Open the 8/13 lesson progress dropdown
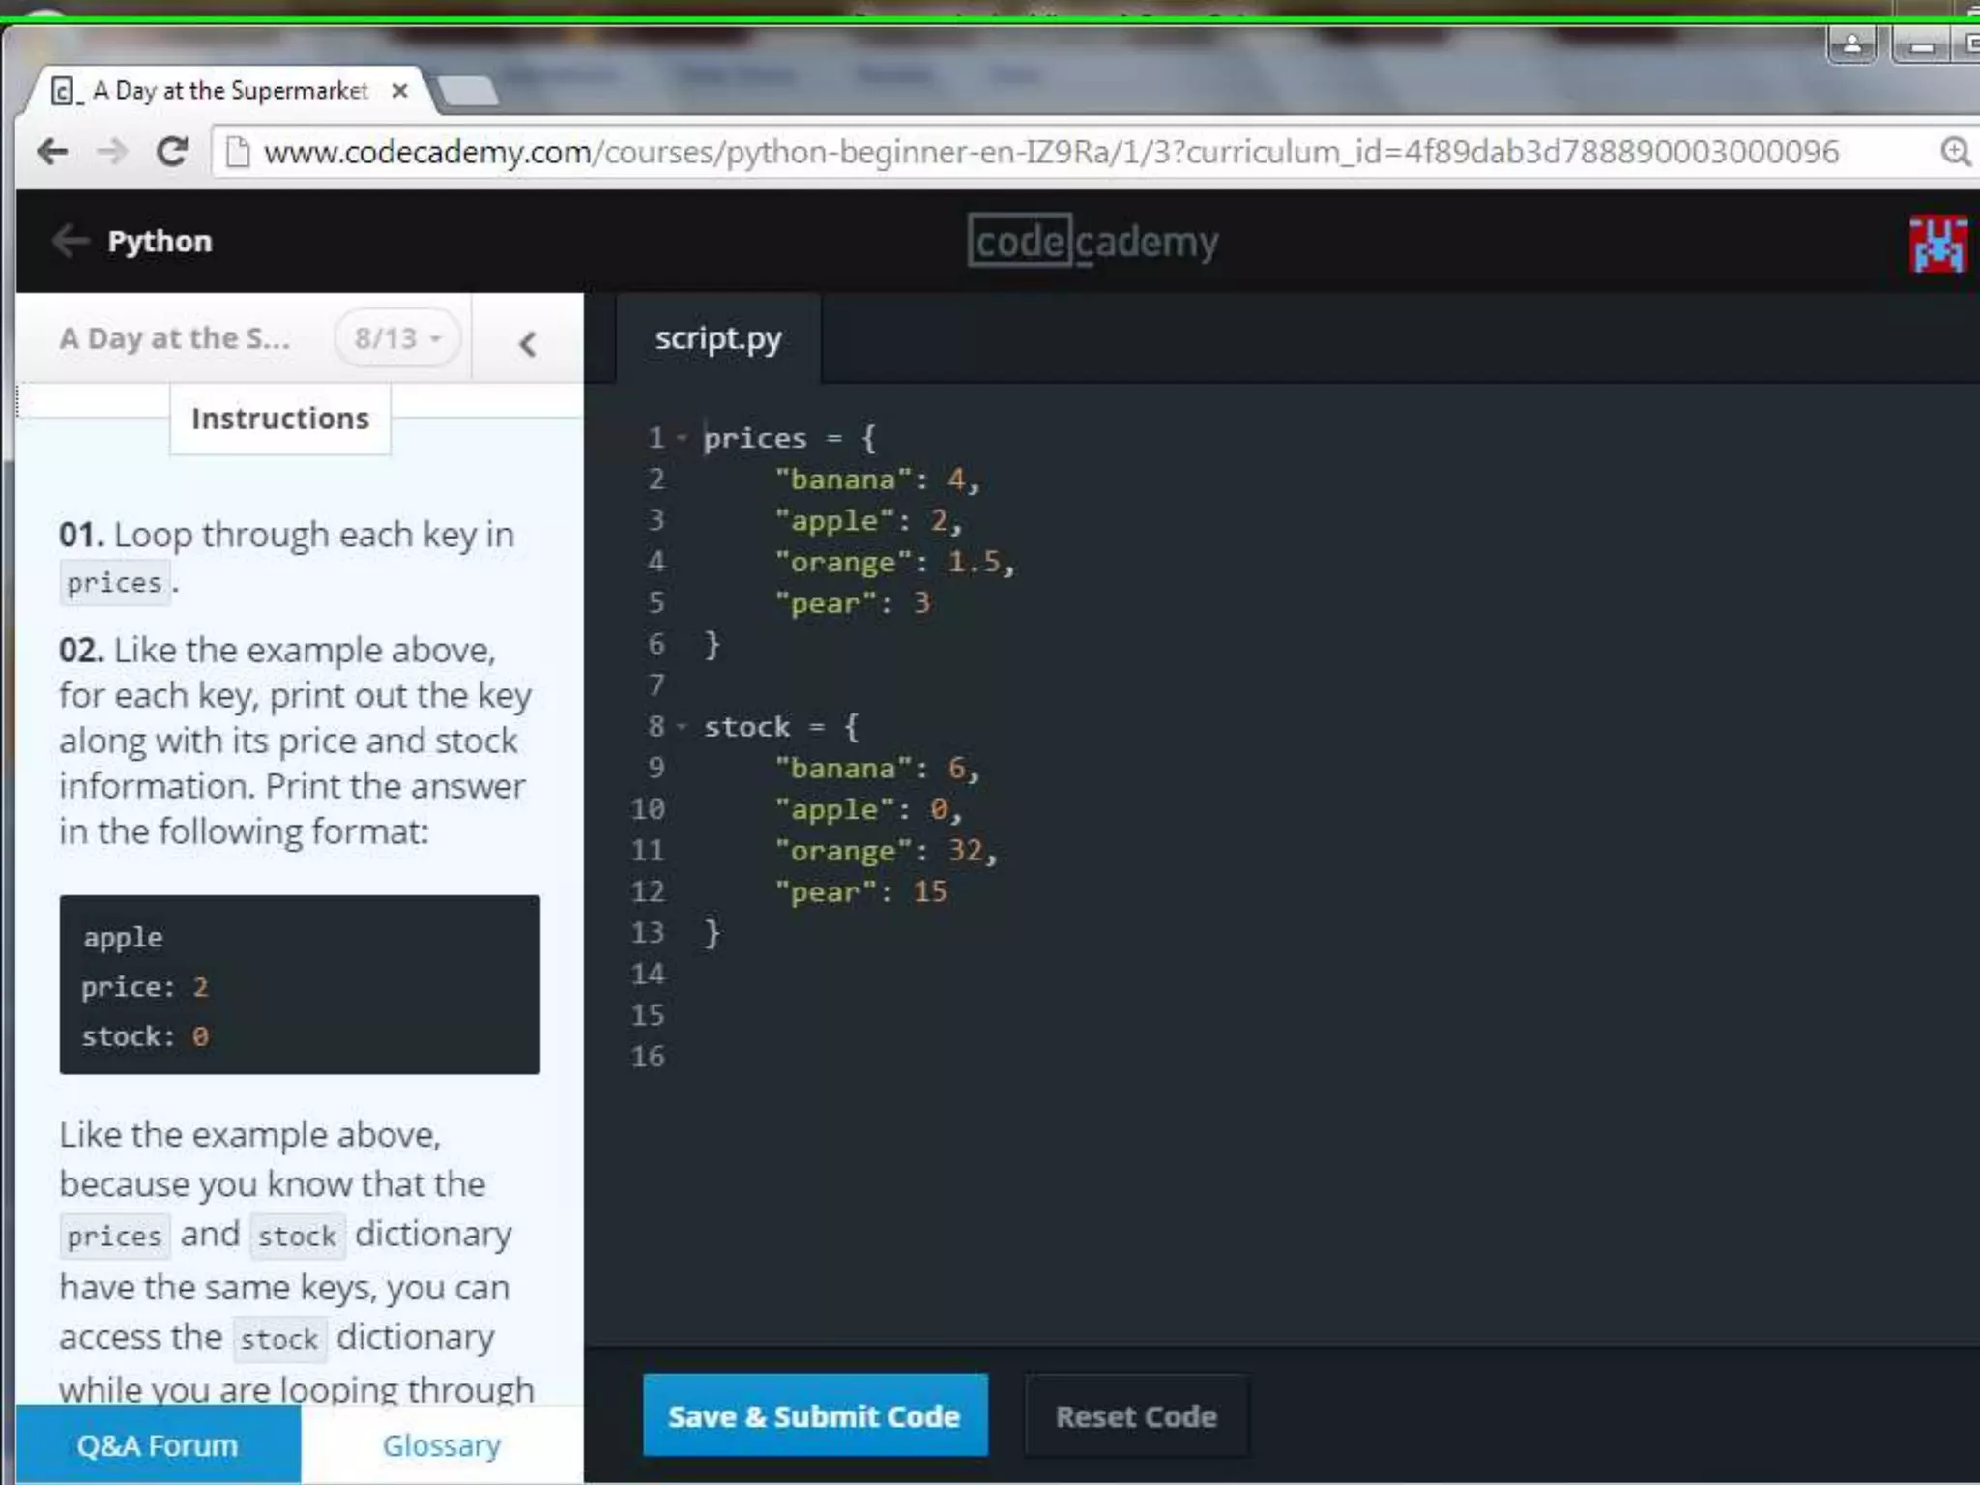Viewport: 1980px width, 1485px height. tap(397, 338)
